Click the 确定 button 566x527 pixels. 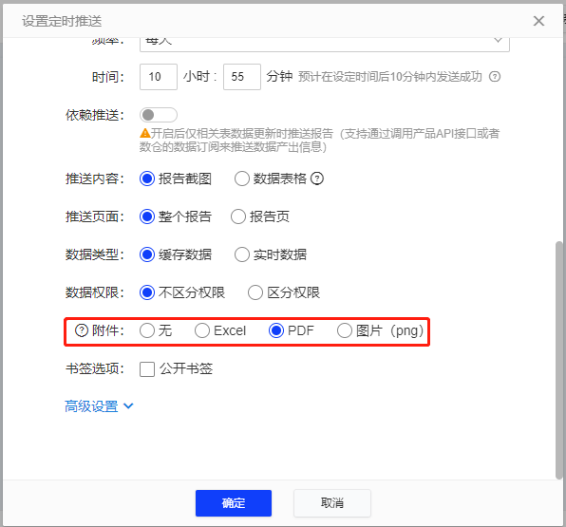pos(234,503)
